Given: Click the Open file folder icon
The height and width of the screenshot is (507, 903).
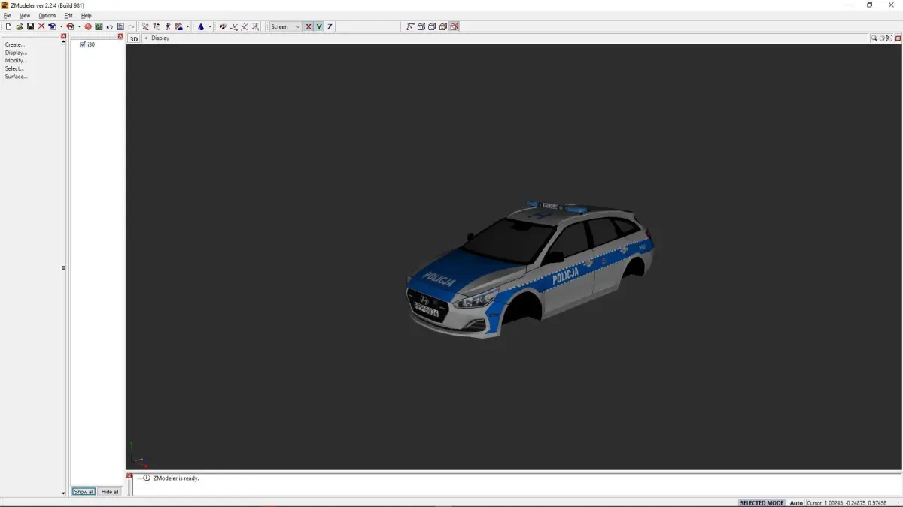Looking at the screenshot, I should [20, 26].
